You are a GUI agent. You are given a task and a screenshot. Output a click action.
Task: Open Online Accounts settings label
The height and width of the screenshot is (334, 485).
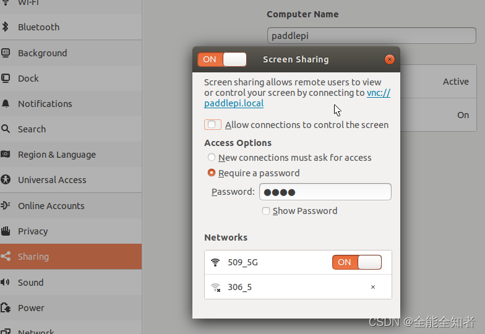point(51,205)
